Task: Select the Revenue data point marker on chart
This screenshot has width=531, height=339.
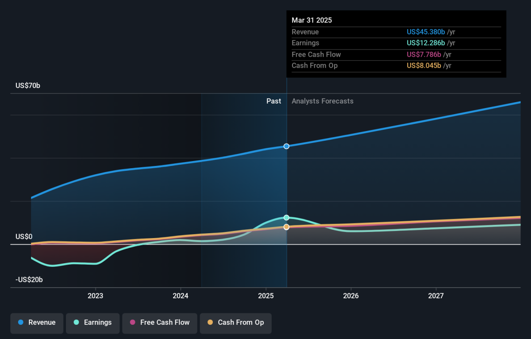Action: (286, 146)
